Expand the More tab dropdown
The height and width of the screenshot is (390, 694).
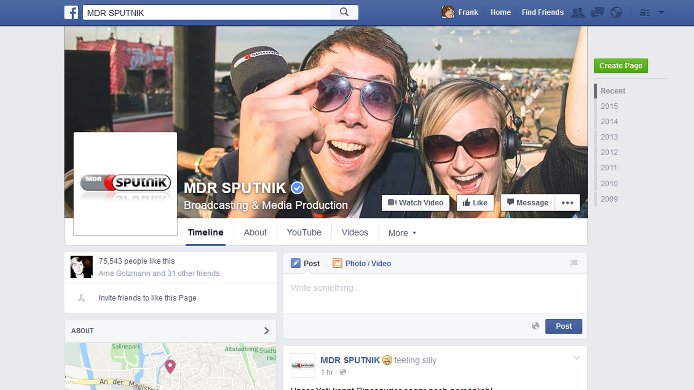click(402, 233)
